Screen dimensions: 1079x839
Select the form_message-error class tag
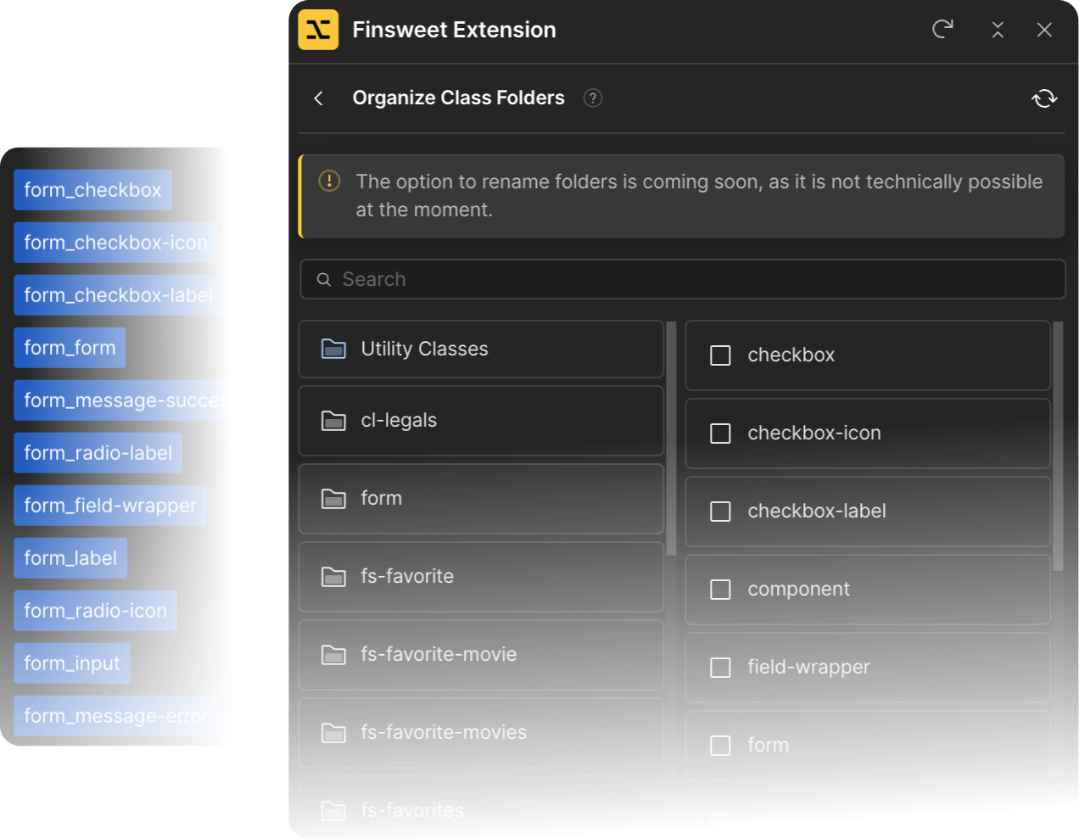[116, 716]
